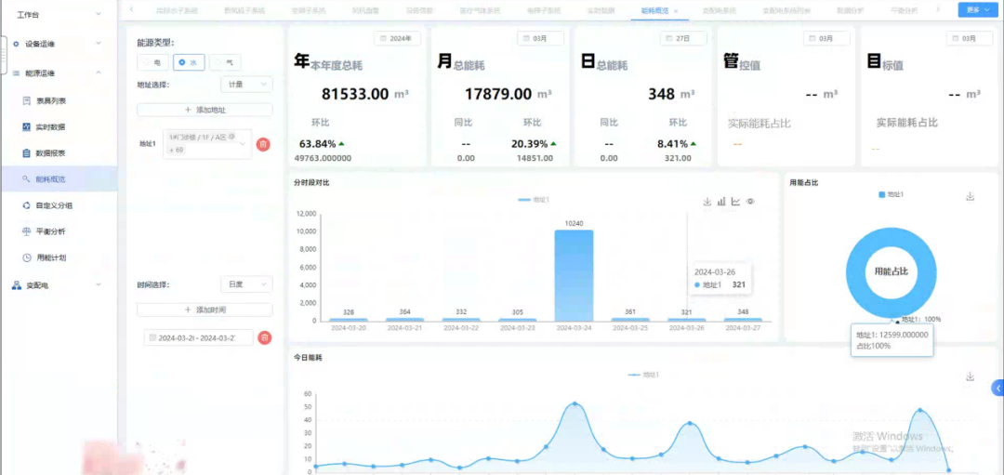Open the calendar icon in date range field
The width and height of the screenshot is (1004, 475).
point(152,337)
